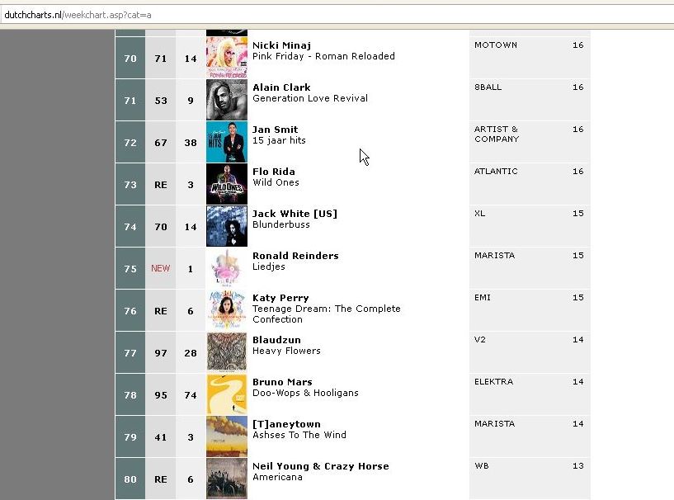The image size is (674, 500).
Task: Open [T]aneytown album cover thumbnail
Action: pos(226,436)
